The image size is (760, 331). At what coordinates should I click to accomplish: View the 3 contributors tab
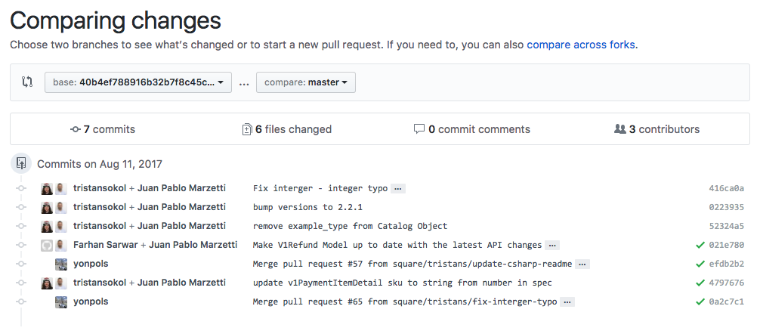(x=657, y=129)
